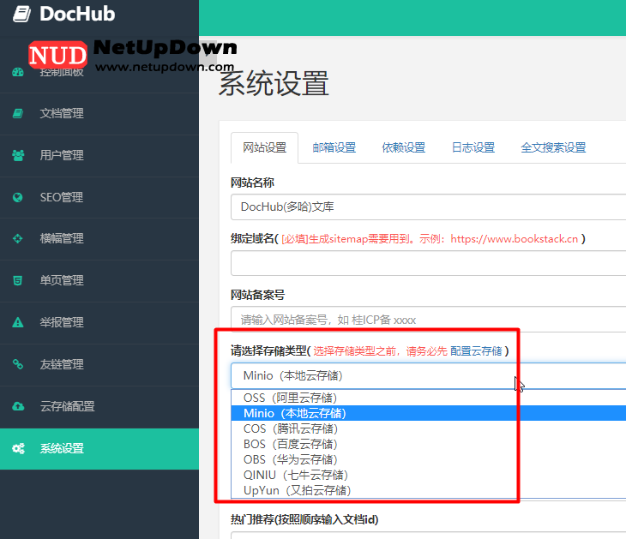Click the 热门推荐 field label
Screen dimensions: 626x539
point(304,520)
